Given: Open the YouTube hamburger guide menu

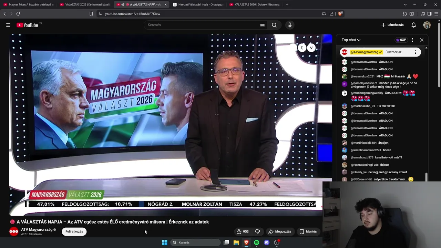Looking at the screenshot, I should [8, 25].
